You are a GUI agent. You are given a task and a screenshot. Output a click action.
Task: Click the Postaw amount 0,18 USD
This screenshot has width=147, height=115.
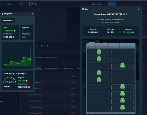tap(92, 32)
